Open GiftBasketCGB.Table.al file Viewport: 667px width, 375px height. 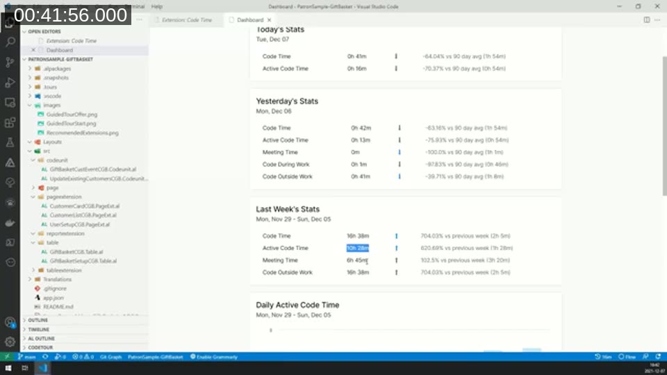76,252
